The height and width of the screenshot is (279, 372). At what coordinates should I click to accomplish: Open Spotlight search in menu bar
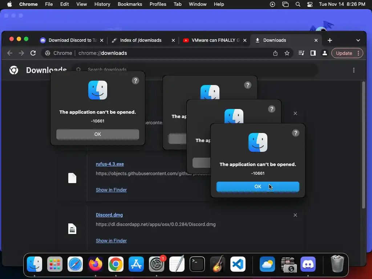coord(298,4)
